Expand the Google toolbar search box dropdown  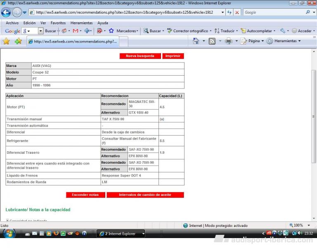pos(40,31)
